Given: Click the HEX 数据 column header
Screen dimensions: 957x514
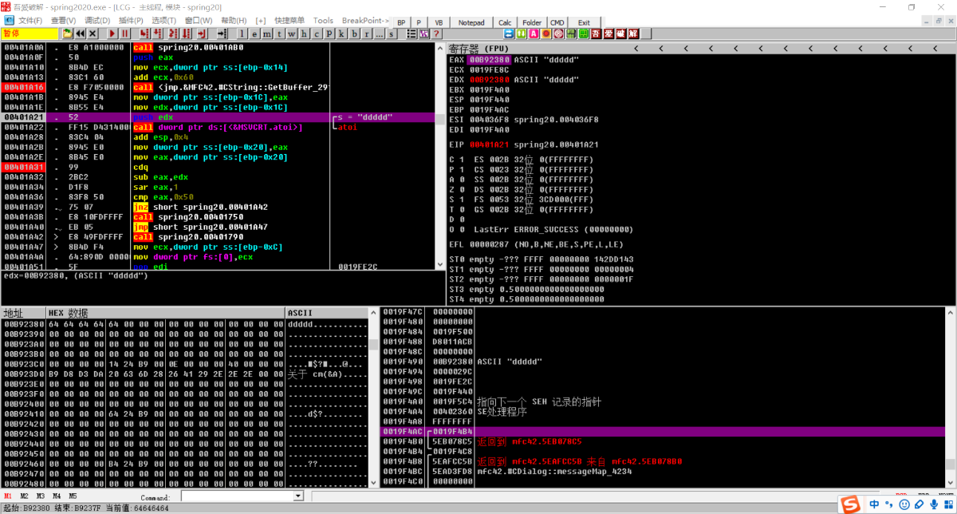Looking at the screenshot, I should pos(166,312).
